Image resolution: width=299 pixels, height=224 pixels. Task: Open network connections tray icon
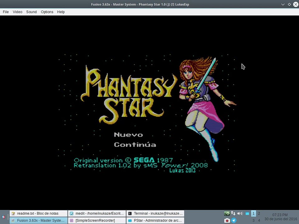coord(233,213)
